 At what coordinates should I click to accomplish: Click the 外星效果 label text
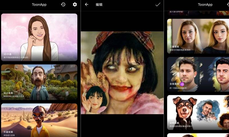[x=8, y=132]
